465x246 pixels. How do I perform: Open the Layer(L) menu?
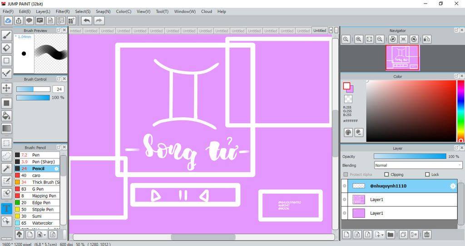coord(43,11)
